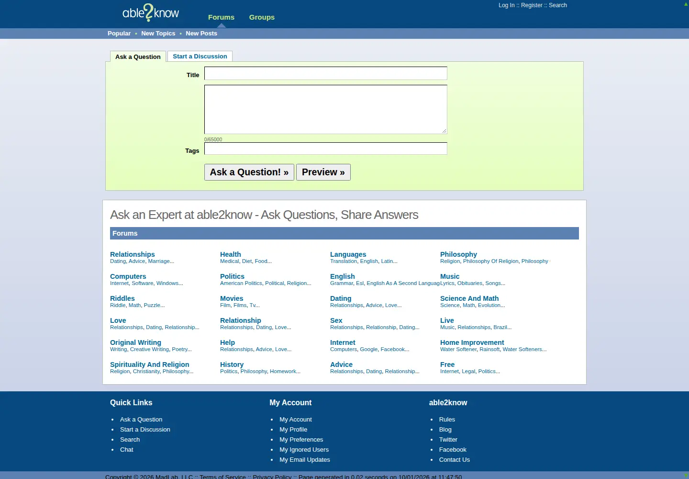Screen dimensions: 689x479
Task: Open the Rules link
Action: 447,420
